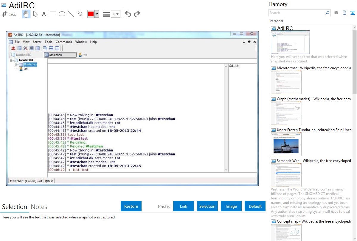Click the tile vertically icon in AdiIRC toolbar
Screen dimensions: 357x241
pyautogui.click(x=57, y=48)
